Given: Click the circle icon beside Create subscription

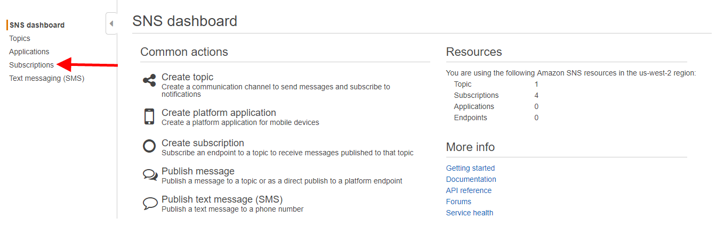Looking at the screenshot, I should click(x=149, y=146).
